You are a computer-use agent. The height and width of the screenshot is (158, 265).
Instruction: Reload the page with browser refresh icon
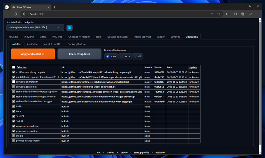(15, 14)
